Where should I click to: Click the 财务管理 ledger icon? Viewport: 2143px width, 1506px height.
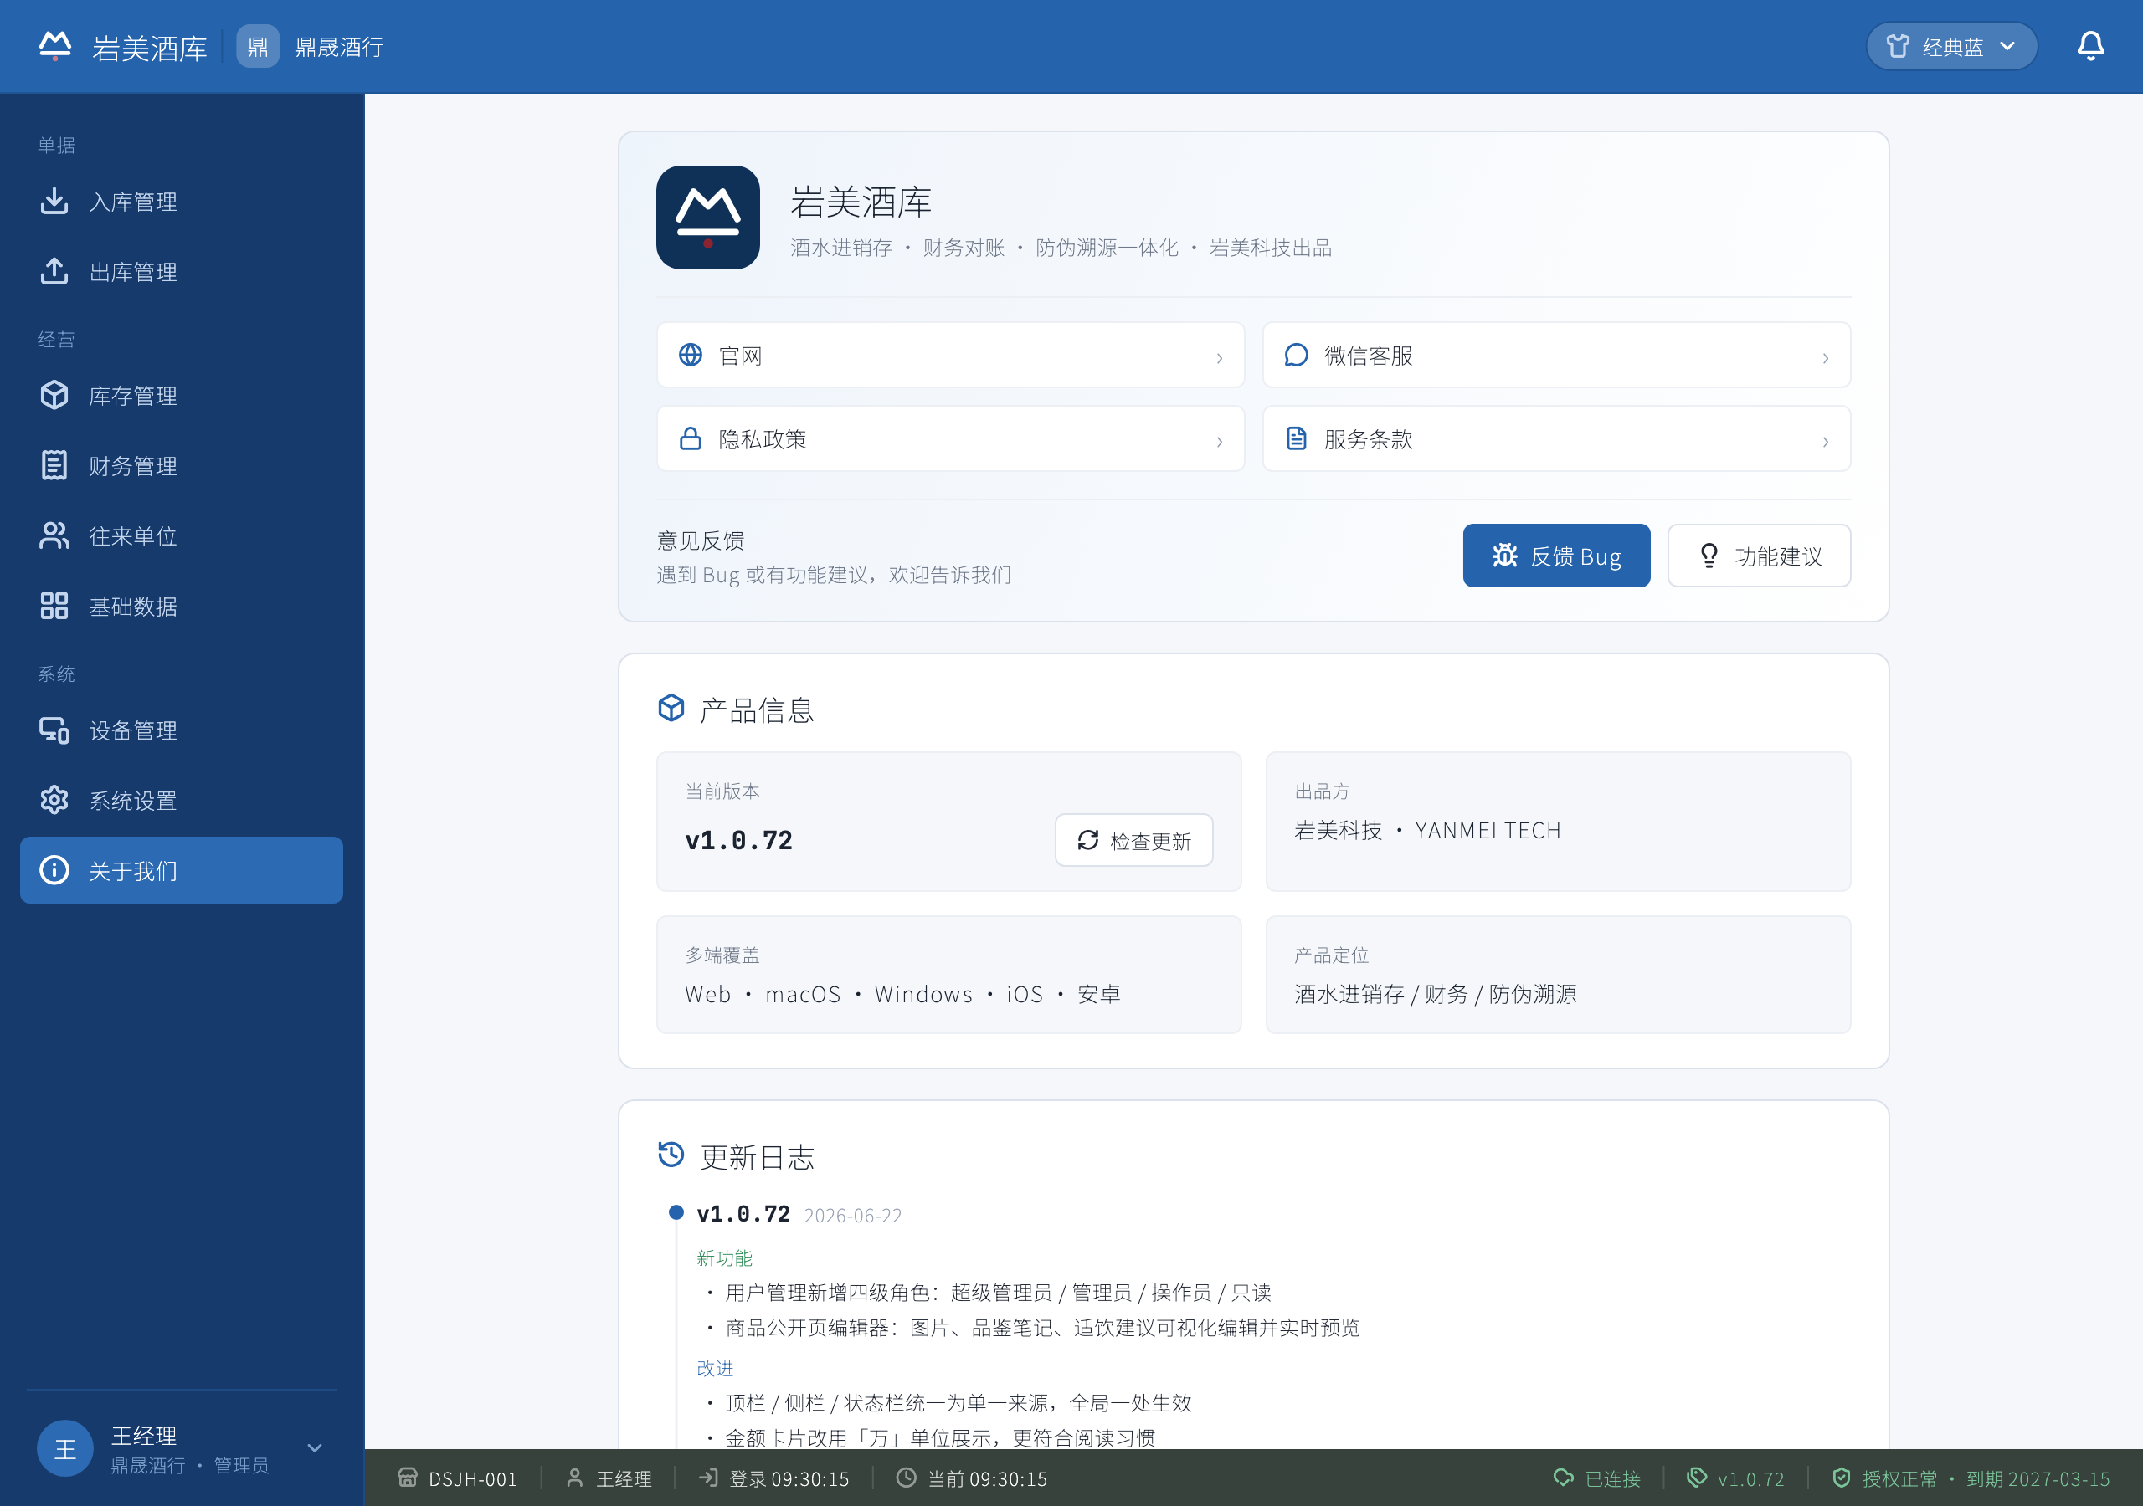point(54,466)
